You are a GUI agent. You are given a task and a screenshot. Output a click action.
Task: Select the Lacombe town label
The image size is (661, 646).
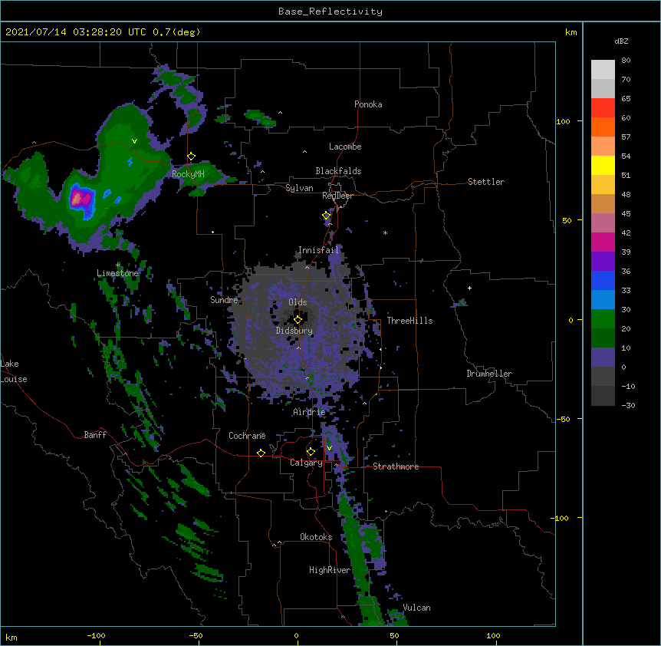[x=345, y=147]
